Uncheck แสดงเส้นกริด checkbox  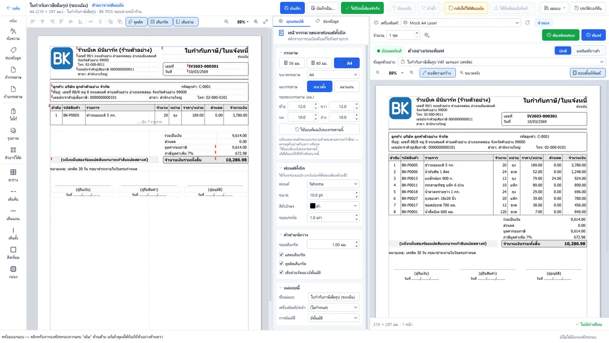(281, 255)
